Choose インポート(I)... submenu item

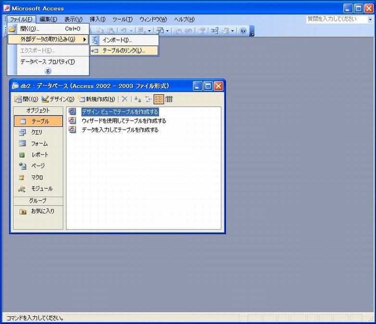pyautogui.click(x=124, y=40)
